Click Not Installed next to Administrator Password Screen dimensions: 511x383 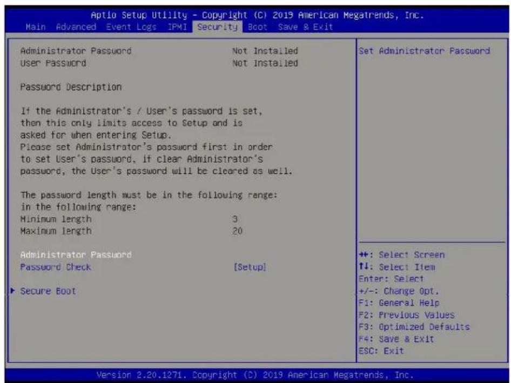[x=265, y=51]
